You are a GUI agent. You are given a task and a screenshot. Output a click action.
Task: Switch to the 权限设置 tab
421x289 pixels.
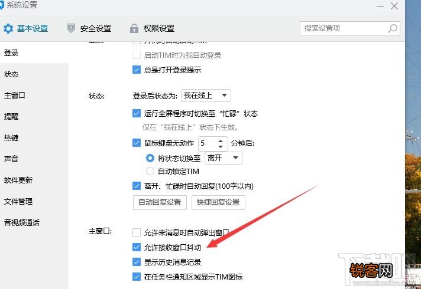tap(152, 28)
